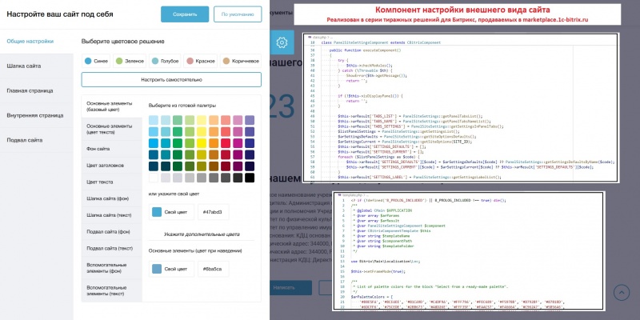Switch to Внутренняя страница tab

pyautogui.click(x=37, y=115)
